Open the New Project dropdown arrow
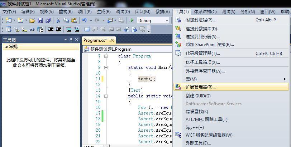 14,20
